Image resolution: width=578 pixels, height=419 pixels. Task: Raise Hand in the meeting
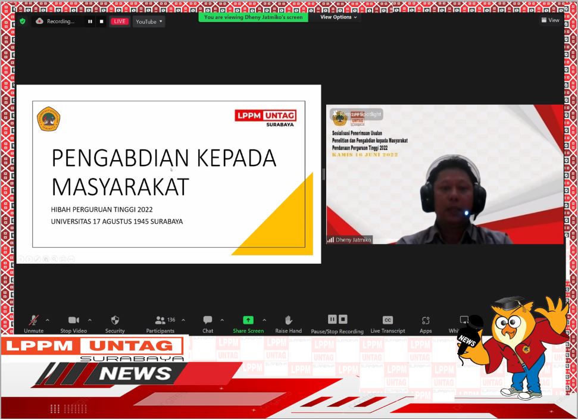288,324
